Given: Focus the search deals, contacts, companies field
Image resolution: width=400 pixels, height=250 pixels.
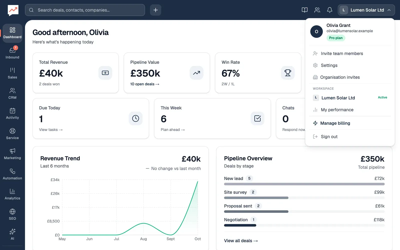Looking at the screenshot, I should 85,10.
